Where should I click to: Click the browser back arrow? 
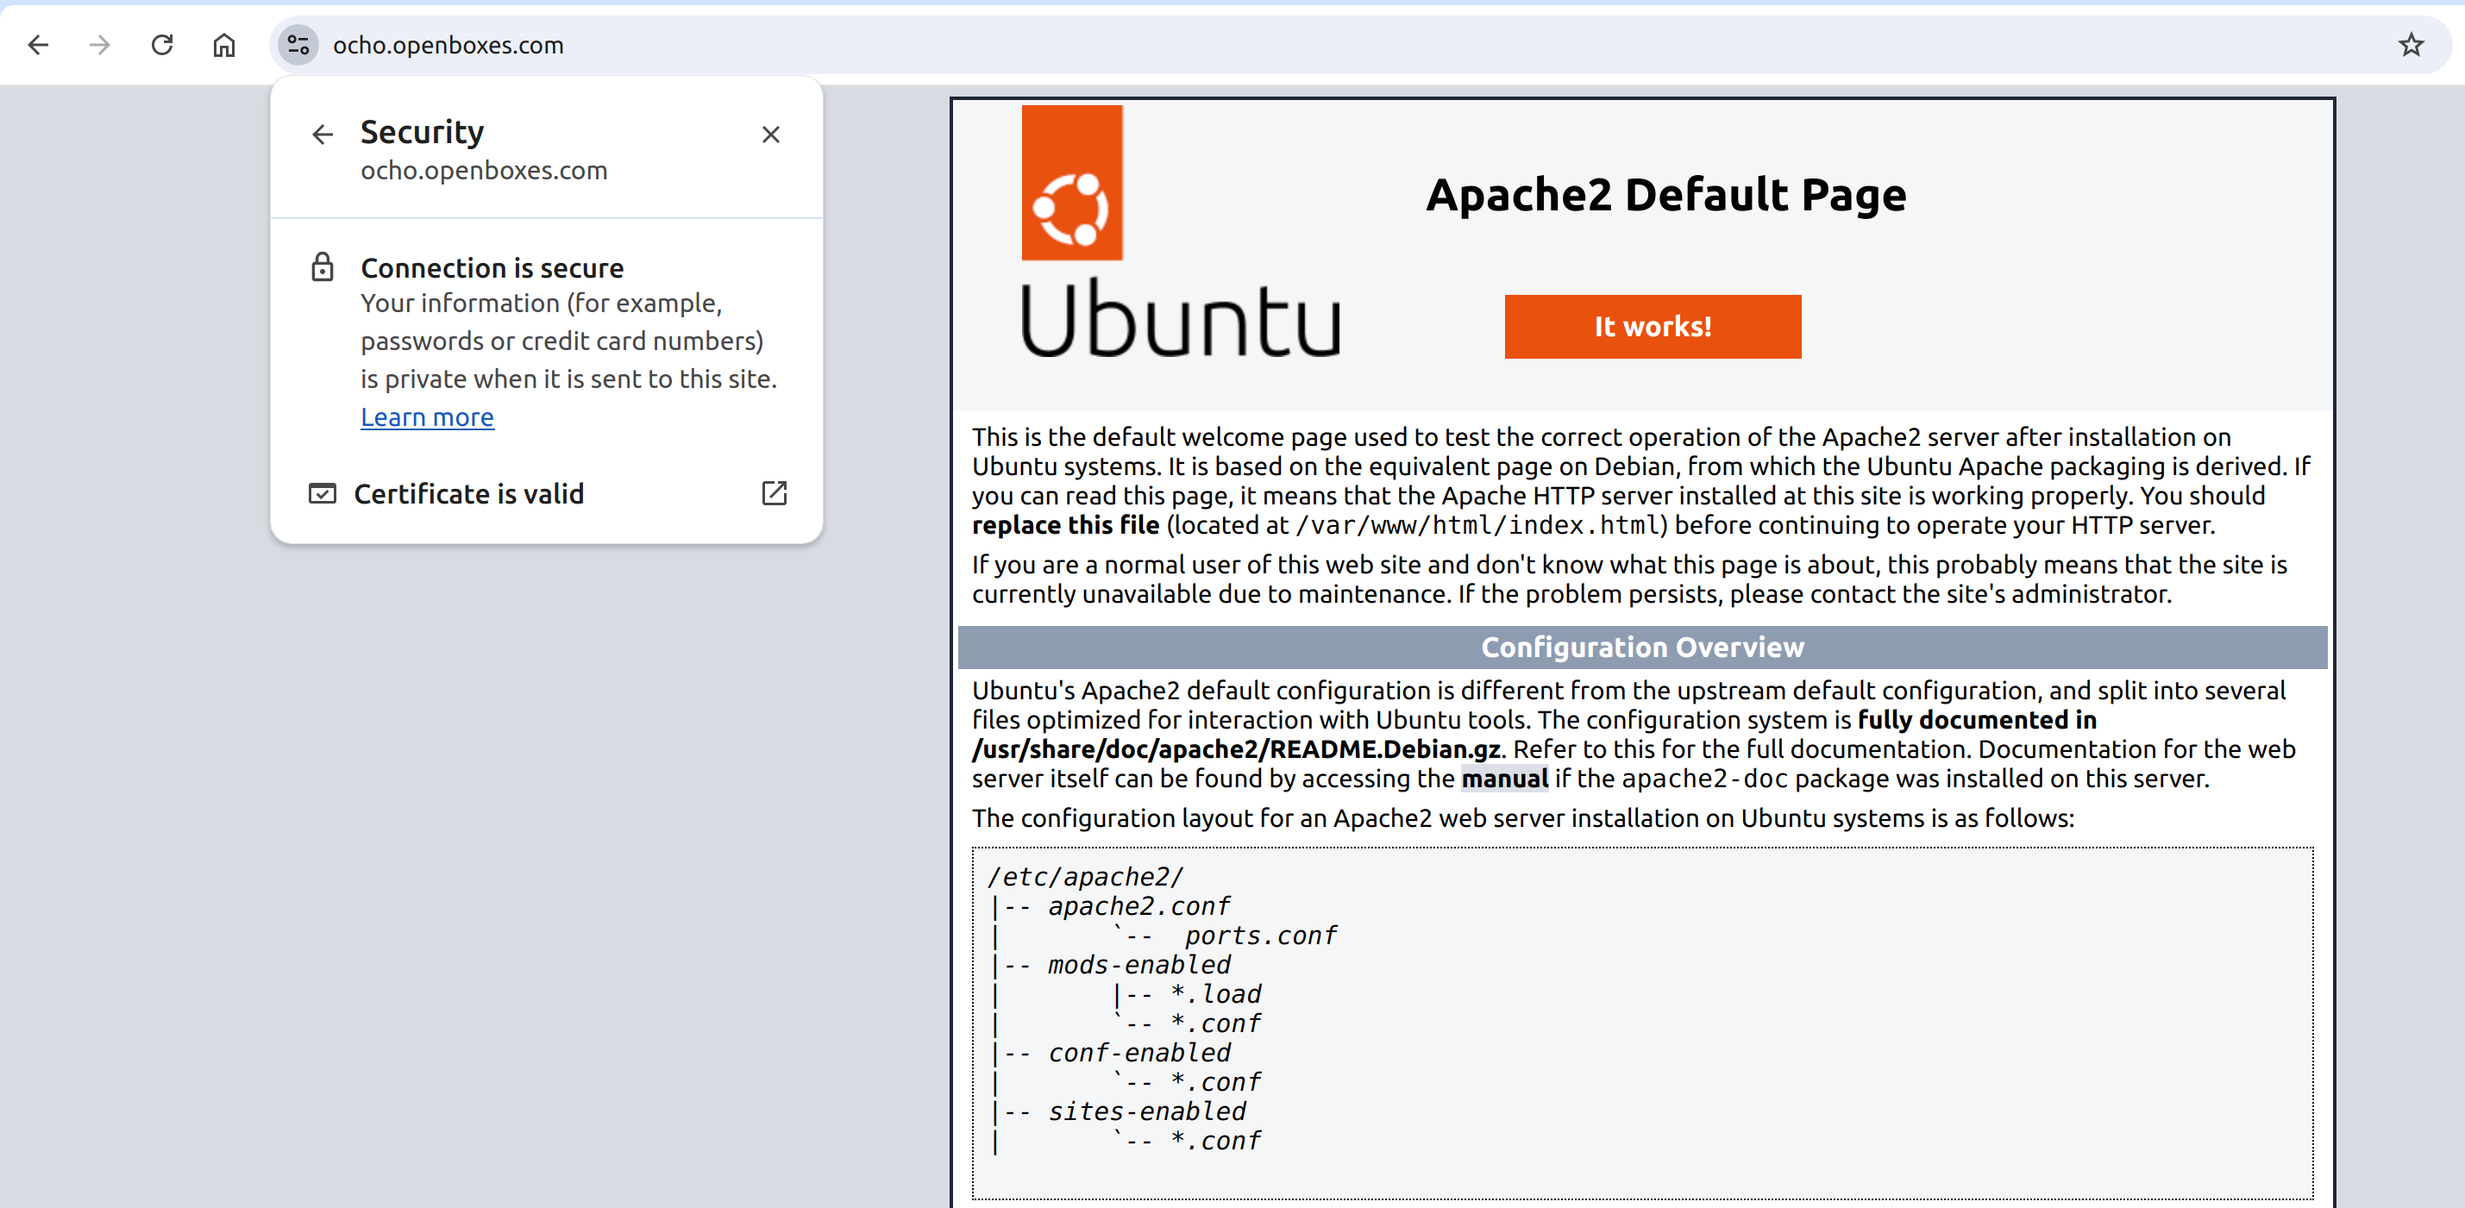38,45
